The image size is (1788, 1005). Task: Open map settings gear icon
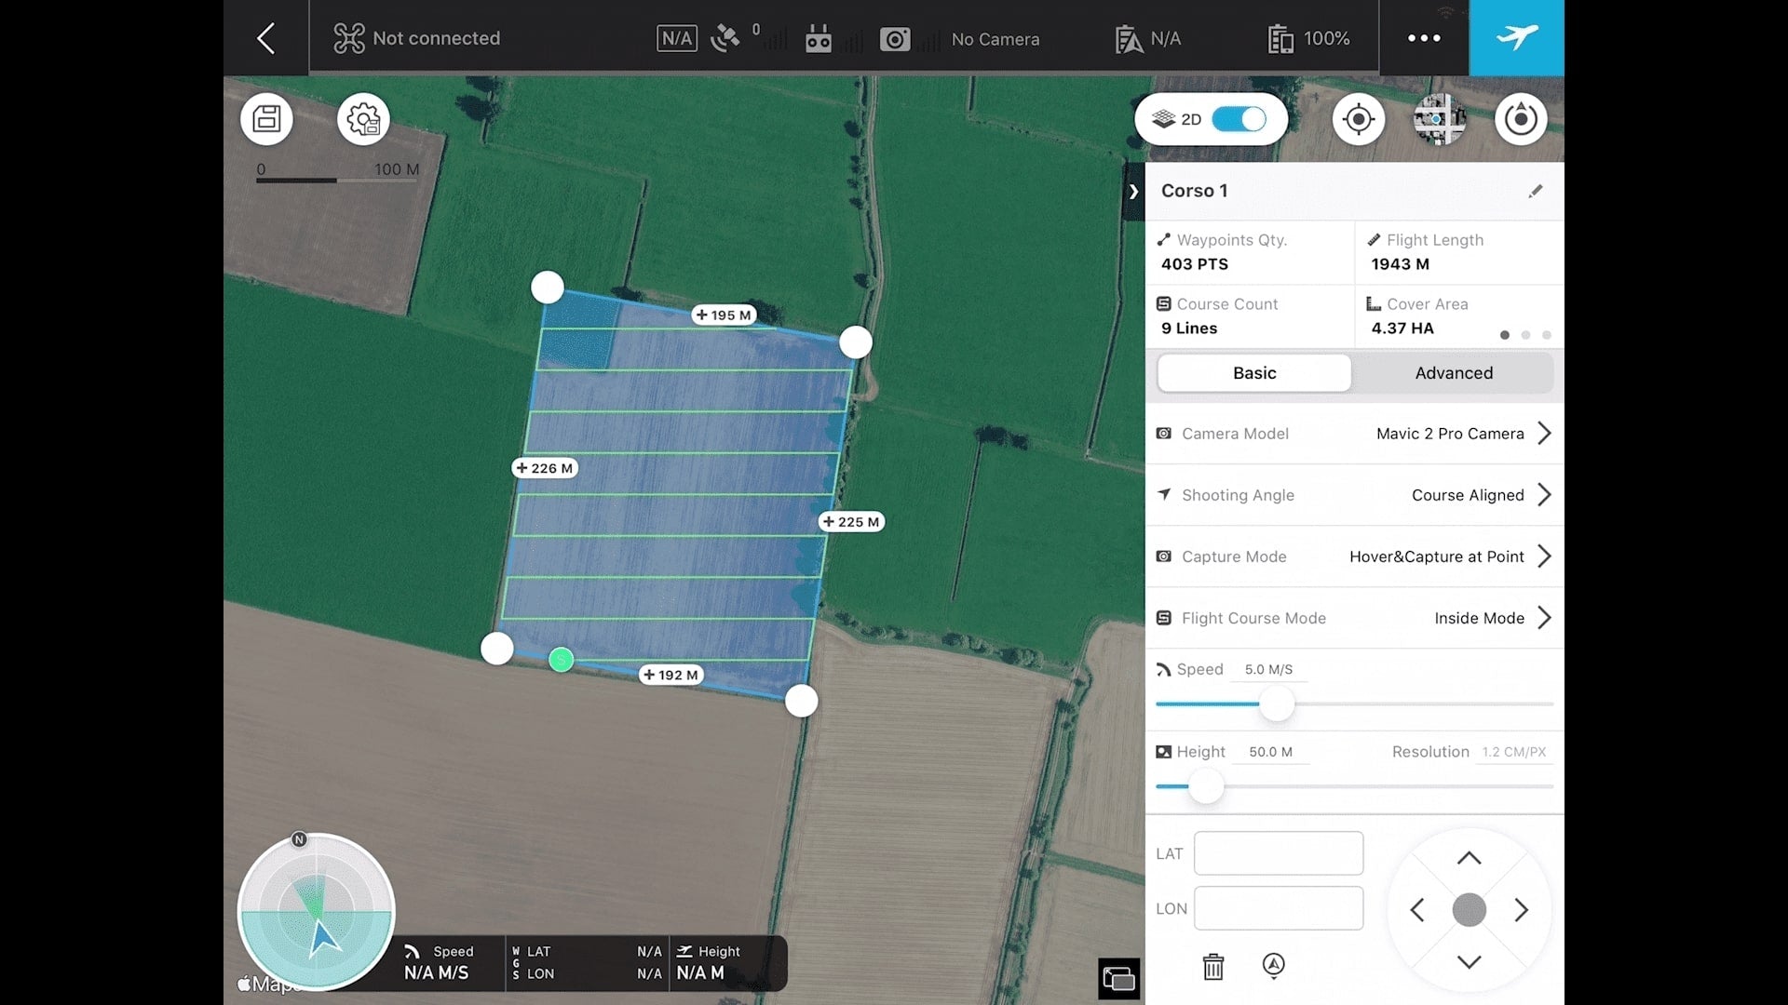click(363, 119)
